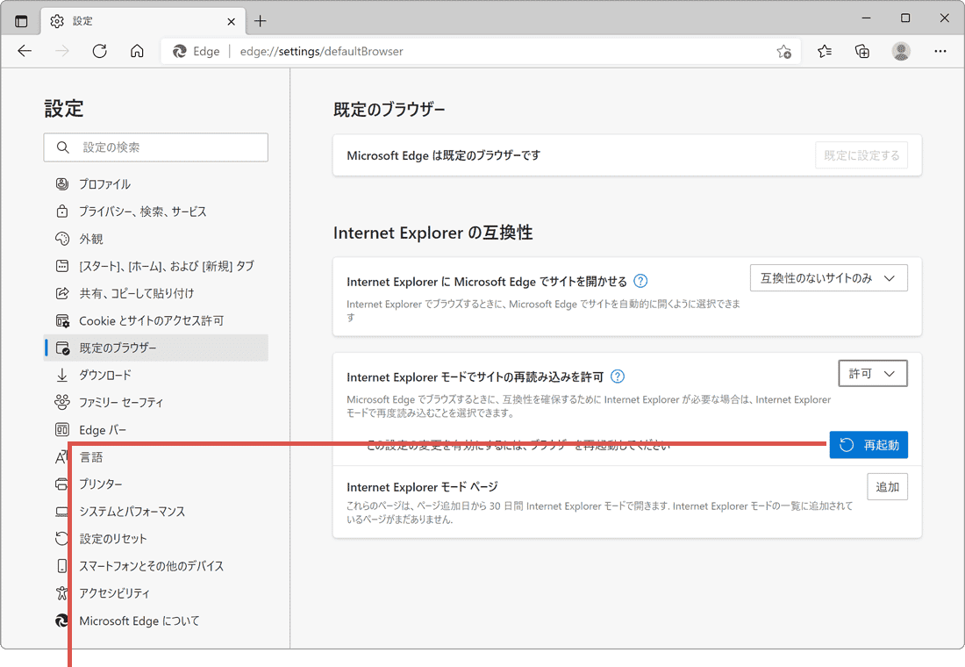
Task: Click help icon beside Microsoft Edge でサイトを開かせる
Action: 640,281
